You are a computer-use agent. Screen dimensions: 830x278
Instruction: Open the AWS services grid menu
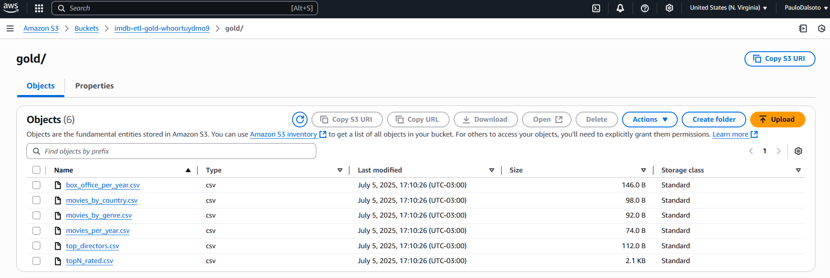(x=39, y=8)
